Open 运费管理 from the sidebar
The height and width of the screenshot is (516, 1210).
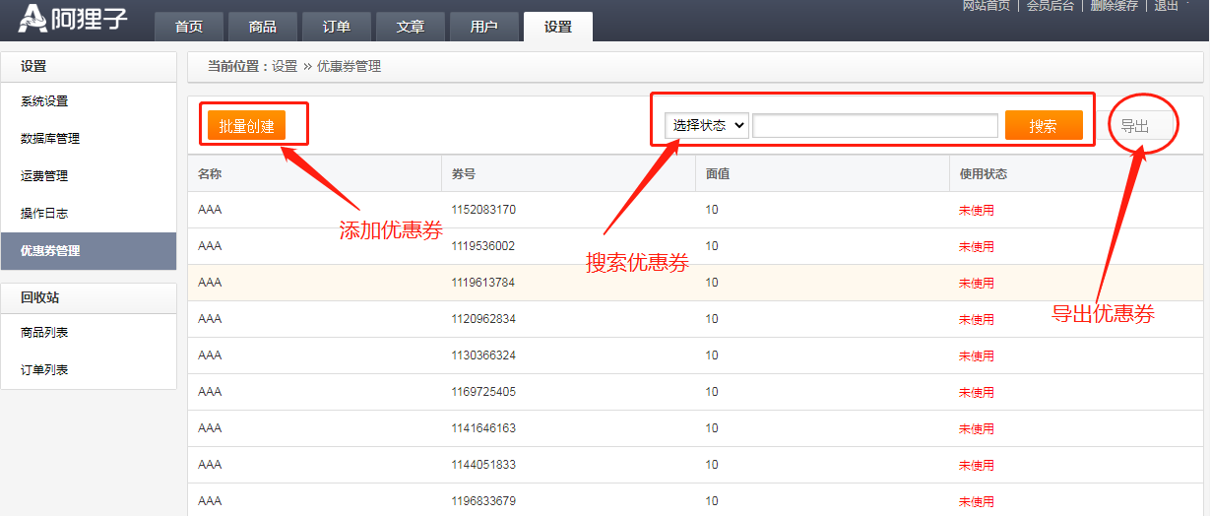coord(44,176)
